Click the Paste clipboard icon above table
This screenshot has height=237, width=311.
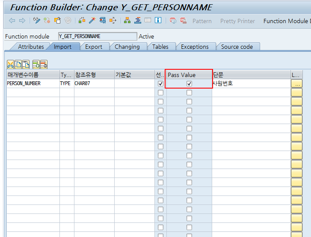[26, 65]
